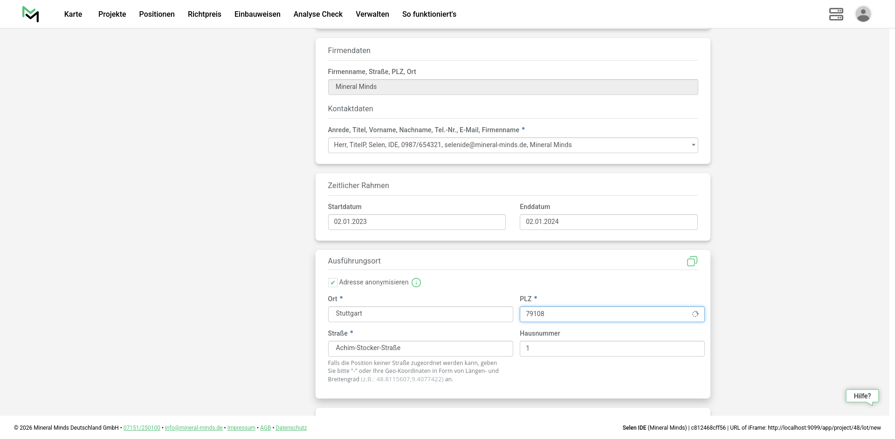Image resolution: width=895 pixels, height=439 pixels.
Task: Click into the Enddatum date field
Action: coord(608,222)
